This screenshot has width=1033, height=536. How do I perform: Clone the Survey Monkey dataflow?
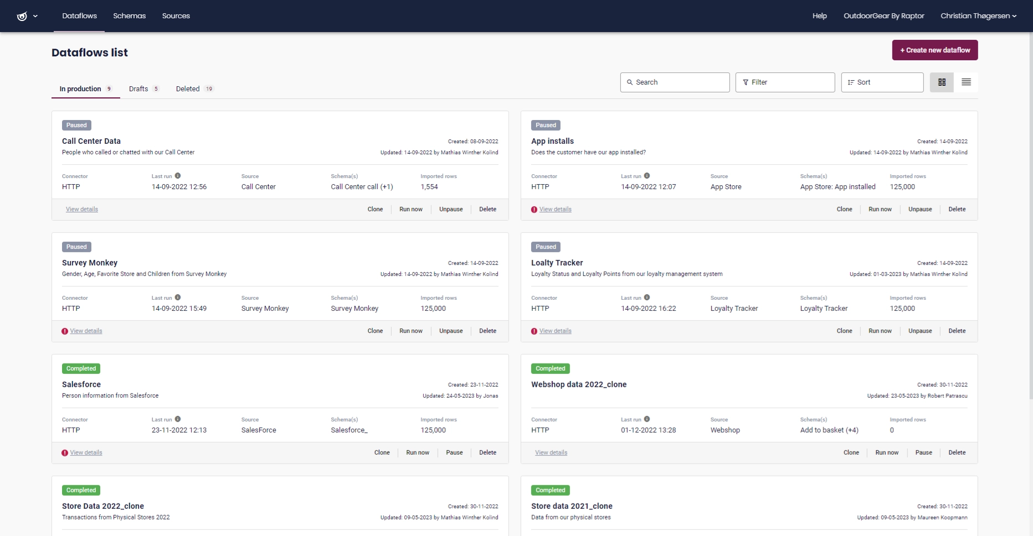[x=375, y=331]
